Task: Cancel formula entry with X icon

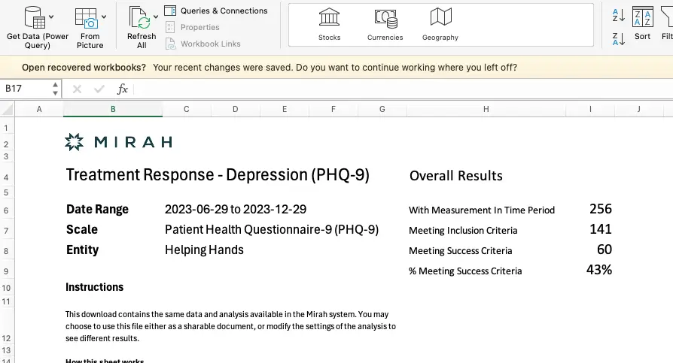Action: click(x=78, y=89)
